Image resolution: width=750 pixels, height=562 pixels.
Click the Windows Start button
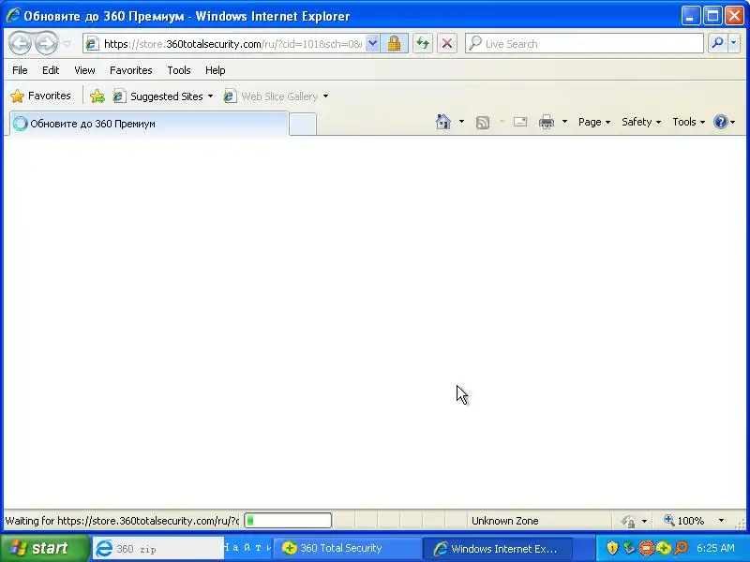(x=44, y=548)
